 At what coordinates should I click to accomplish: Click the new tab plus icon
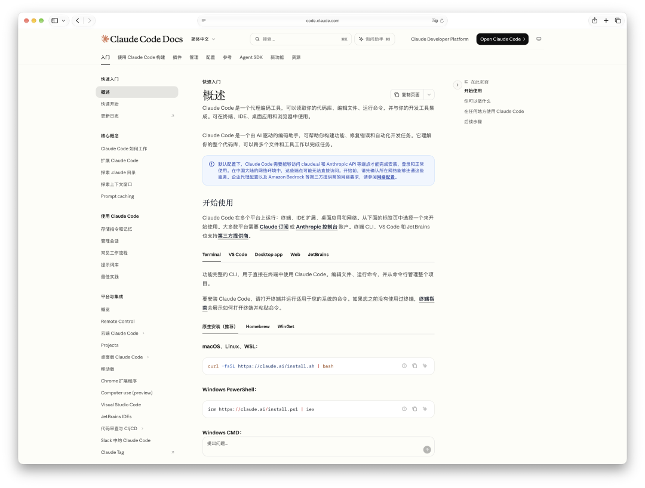[606, 20]
